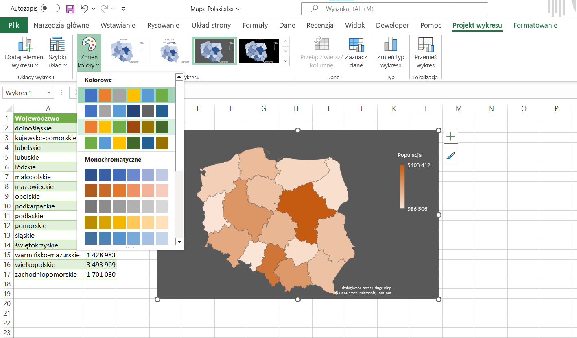Open the Szybki układ layout gallery

pos(57,53)
